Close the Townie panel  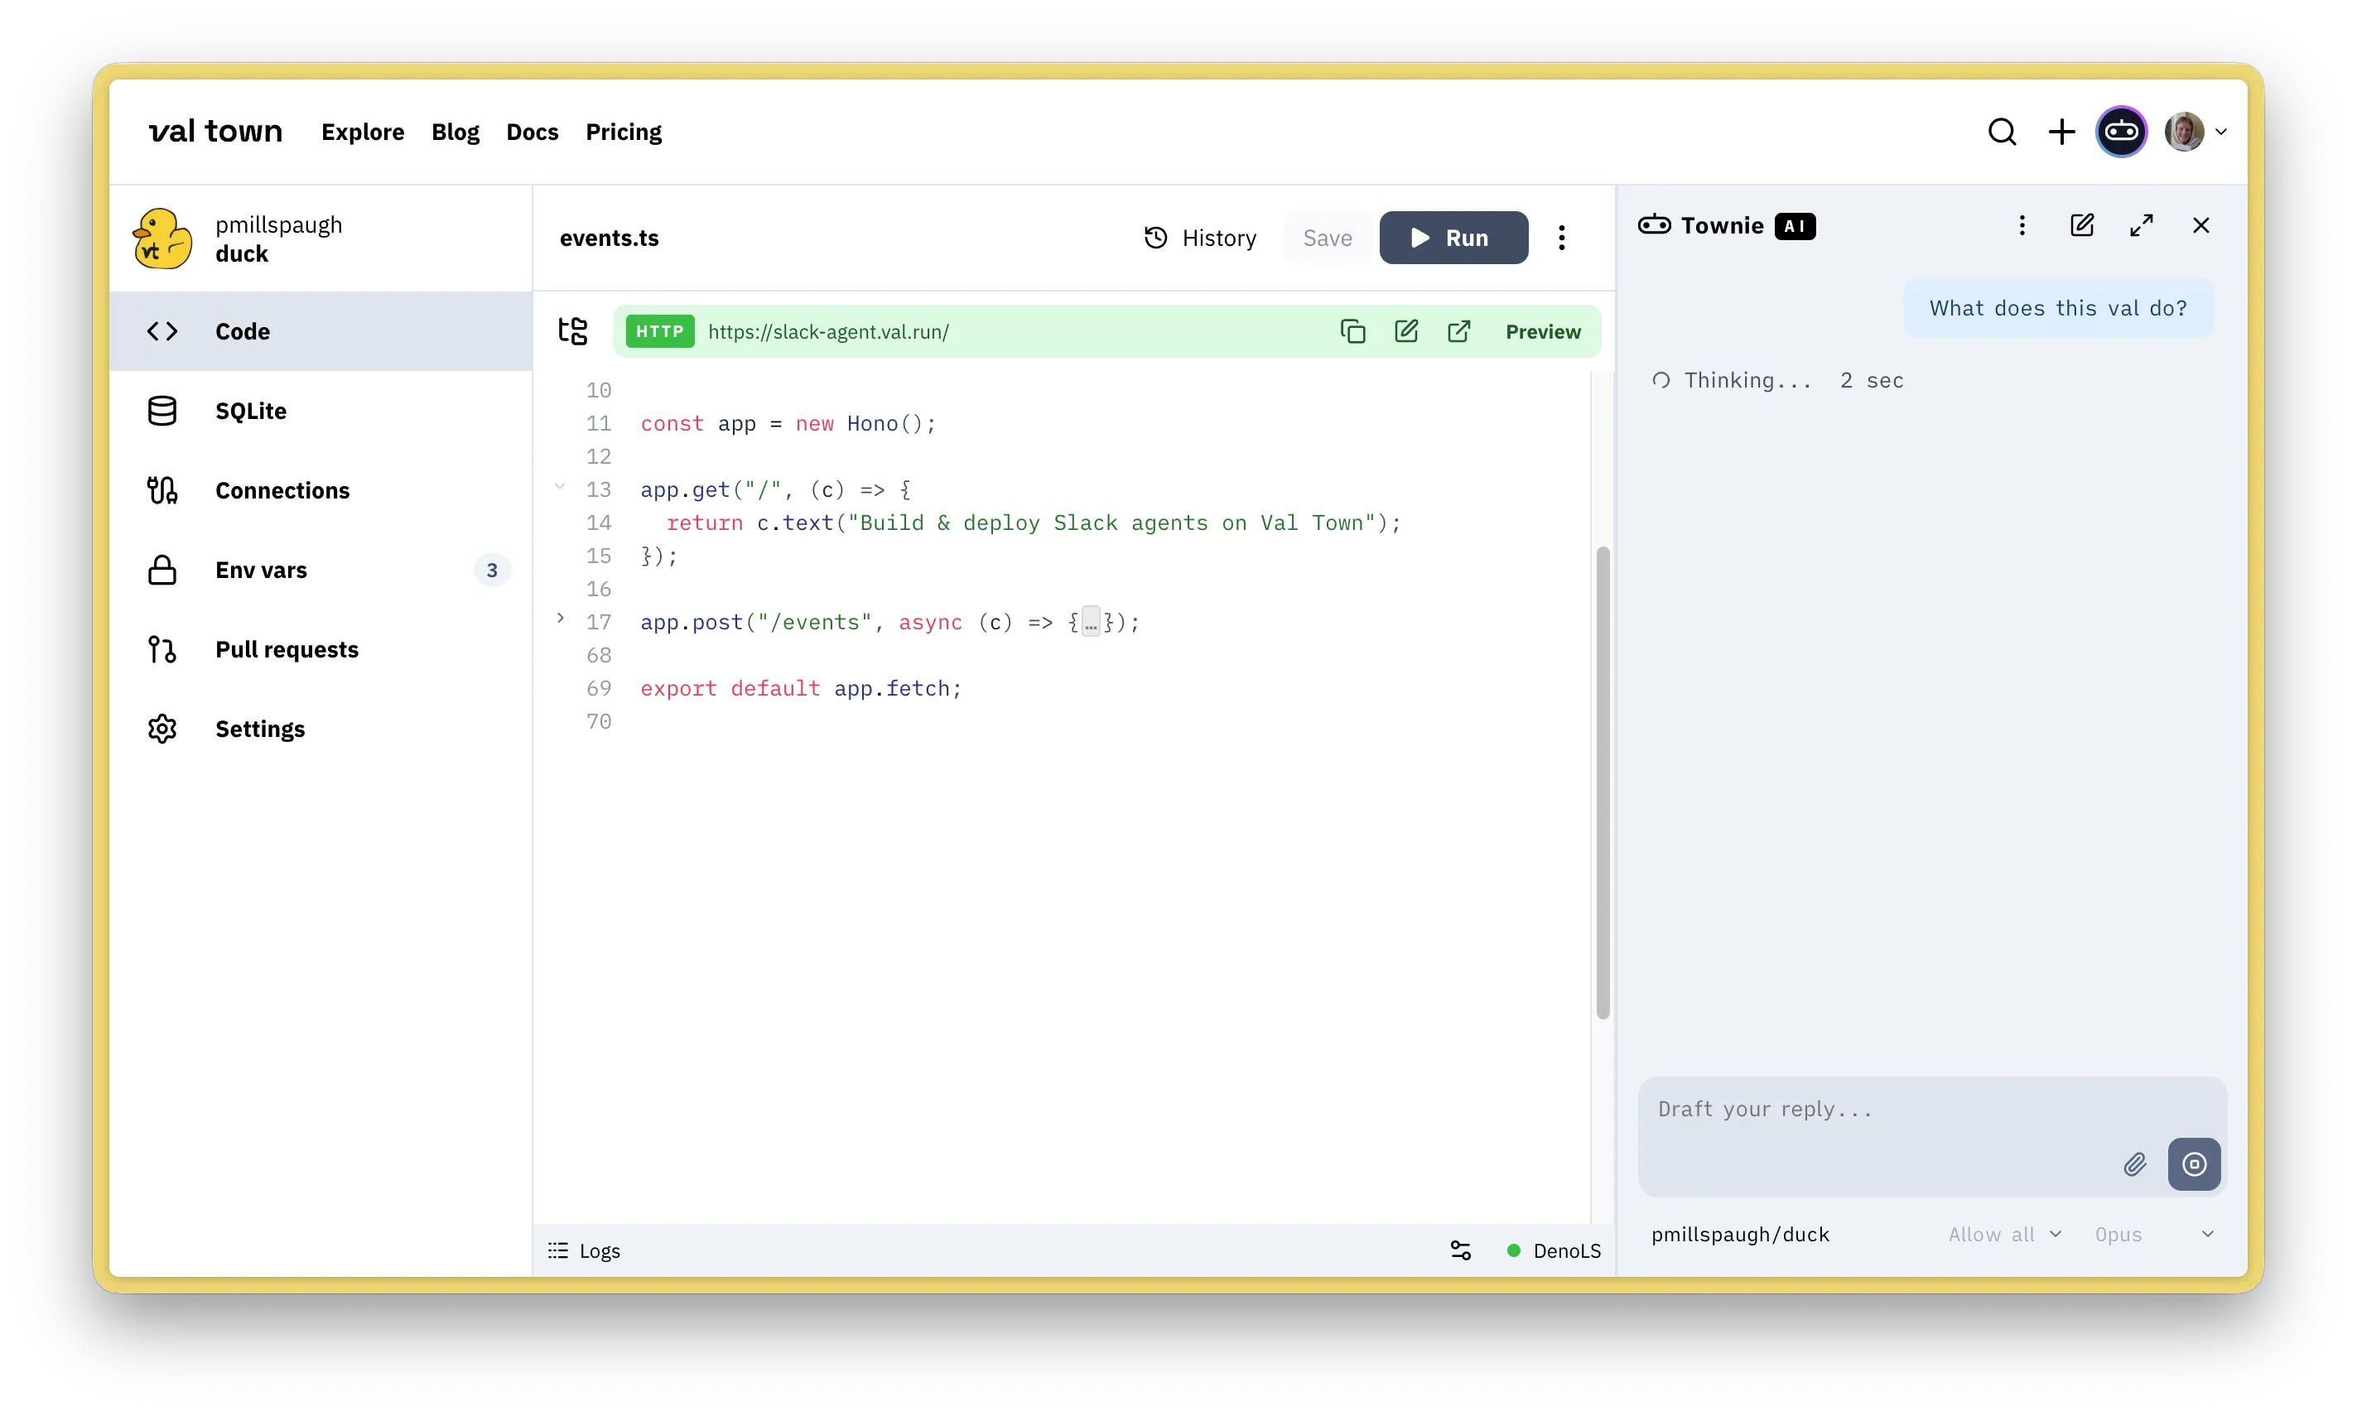[x=2200, y=225]
